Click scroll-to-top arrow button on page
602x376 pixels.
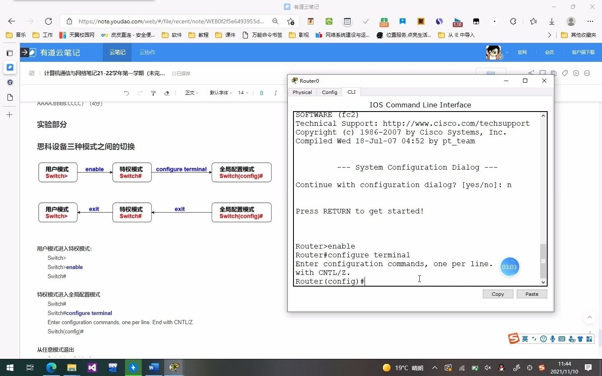click(x=589, y=318)
